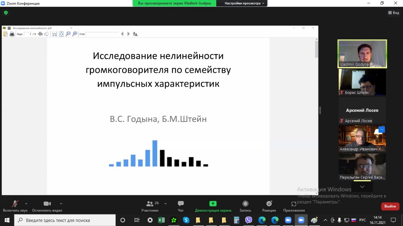
Task: Click the green encryption shield icon
Action: (6, 13)
